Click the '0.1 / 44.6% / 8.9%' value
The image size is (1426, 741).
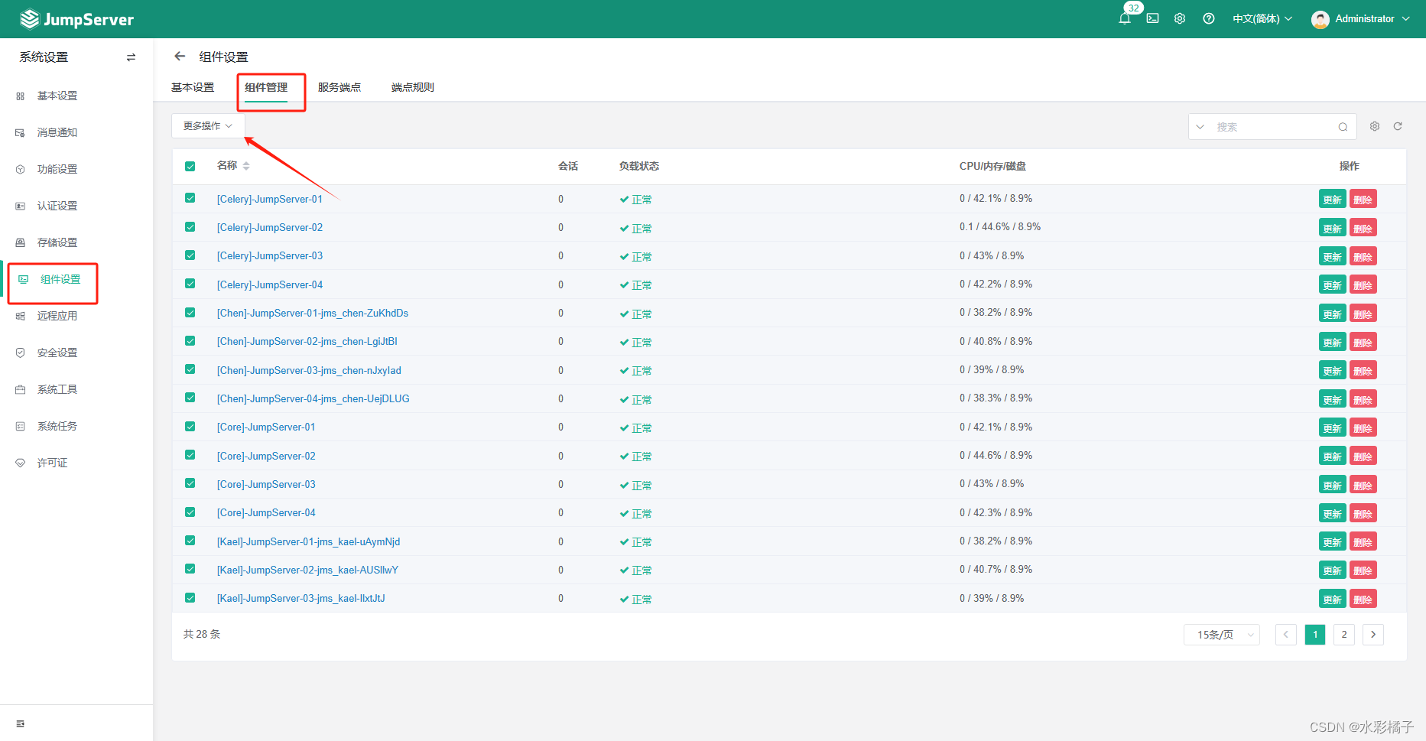[x=1000, y=227]
